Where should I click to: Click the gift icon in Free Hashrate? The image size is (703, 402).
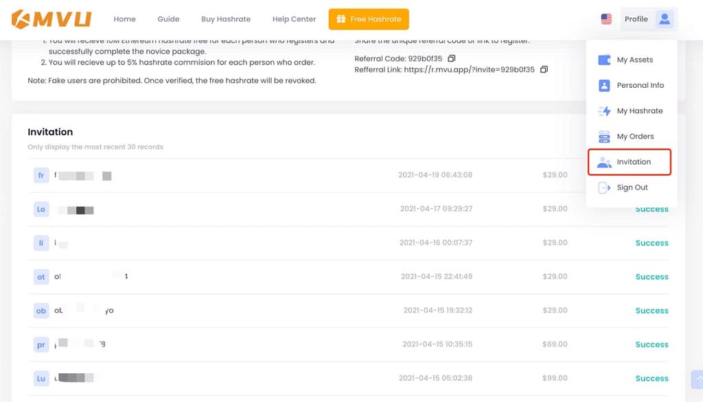[341, 19]
